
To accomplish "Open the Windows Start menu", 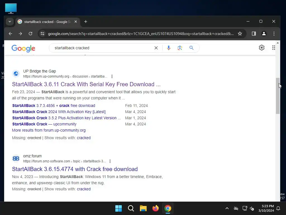I will click(118, 208).
